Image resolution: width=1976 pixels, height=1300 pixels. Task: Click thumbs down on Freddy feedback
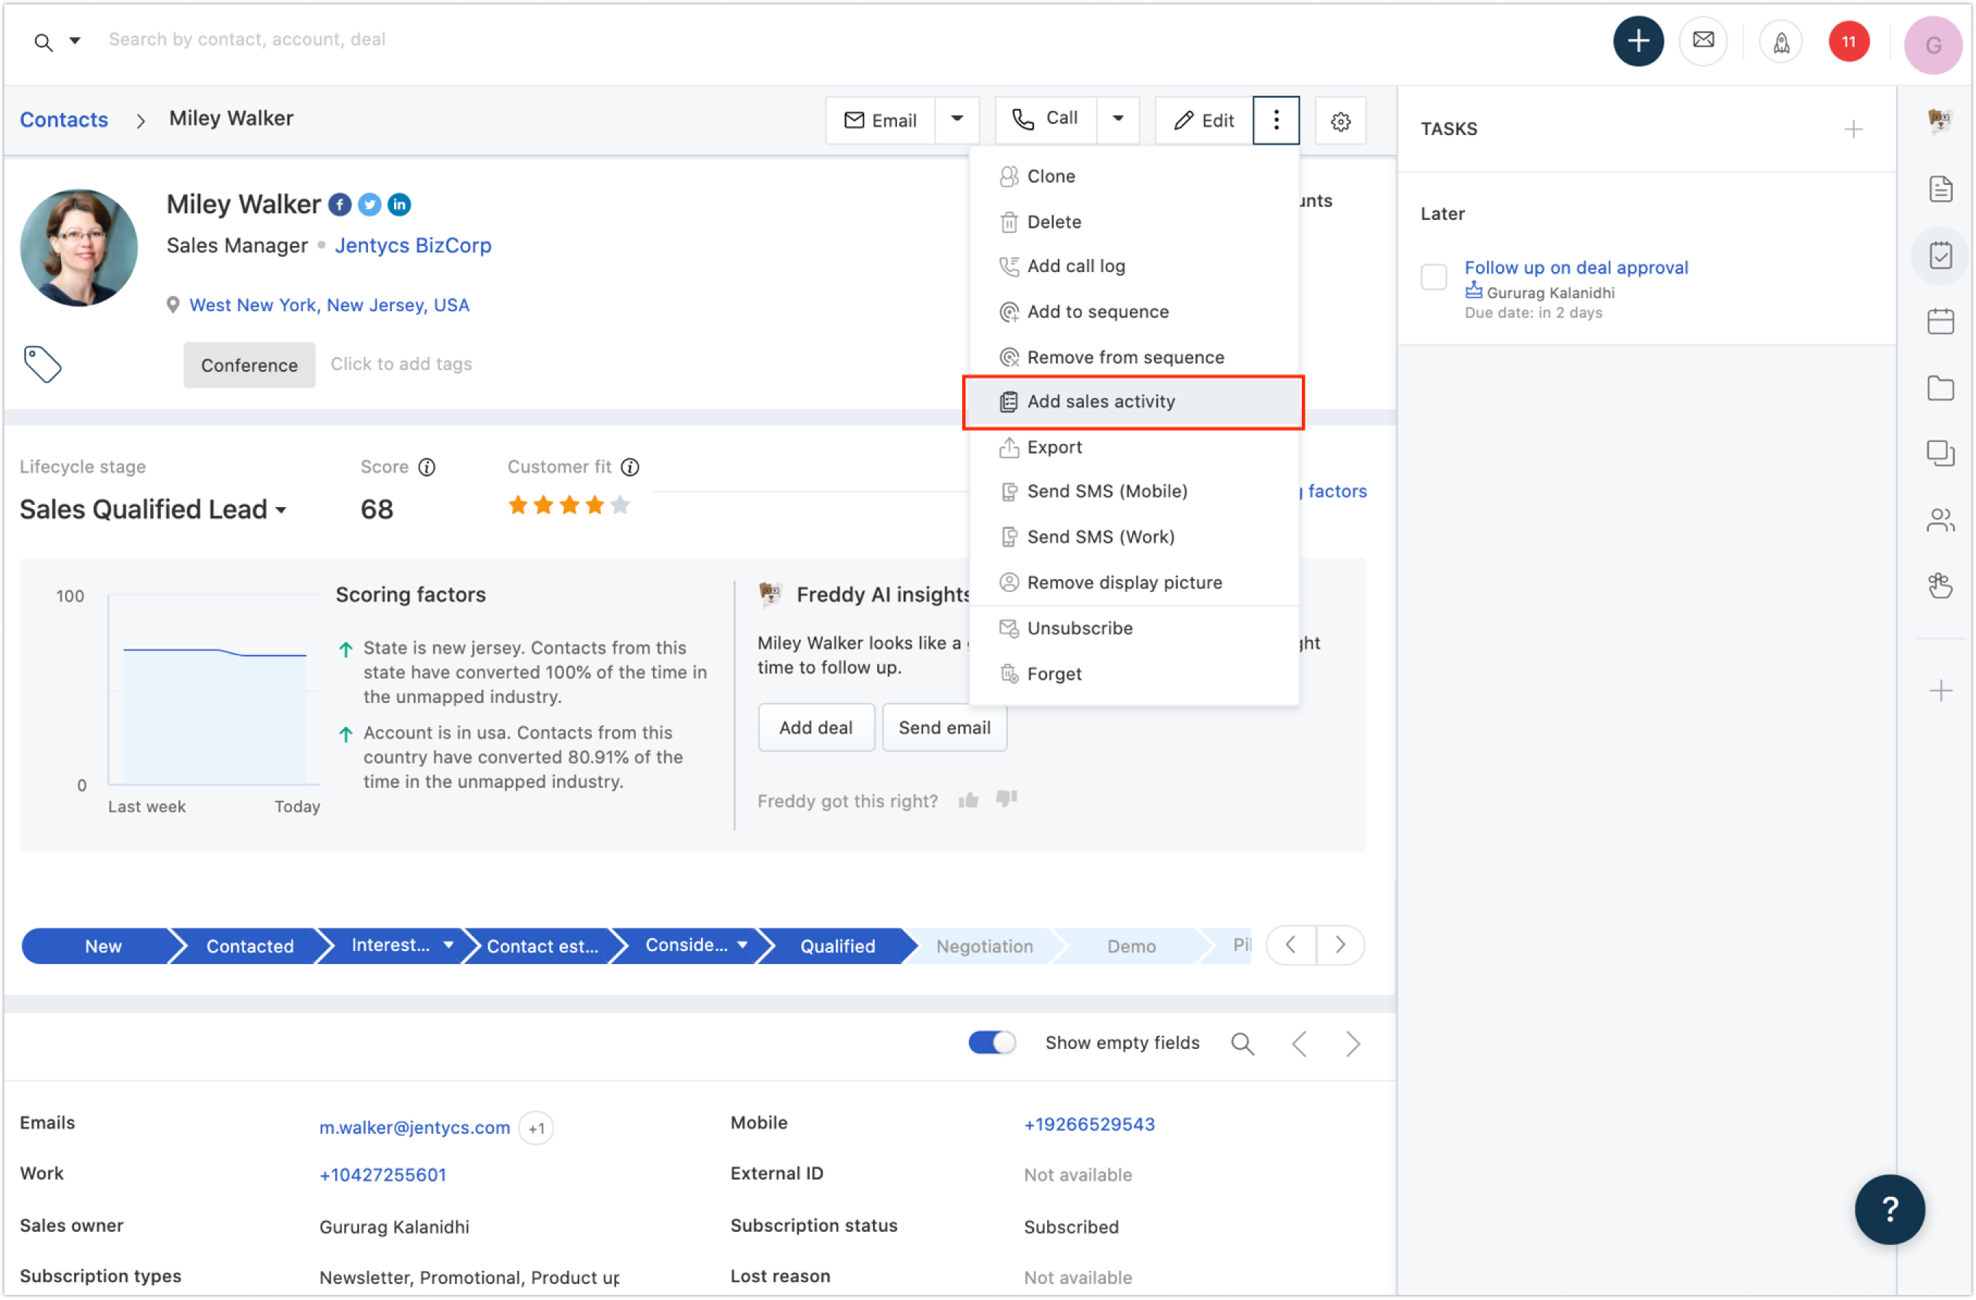(x=1007, y=799)
